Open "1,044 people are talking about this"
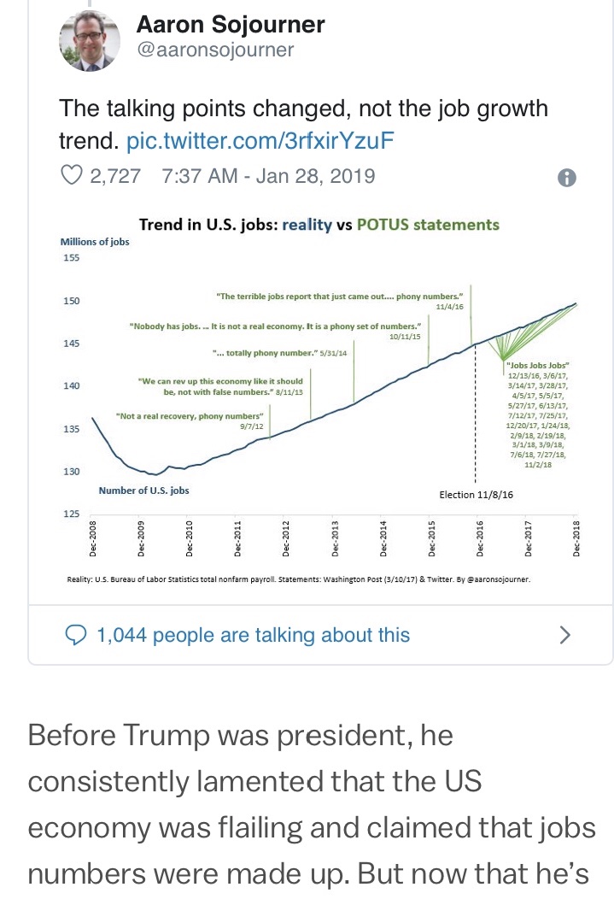The width and height of the screenshot is (614, 899). 253,635
